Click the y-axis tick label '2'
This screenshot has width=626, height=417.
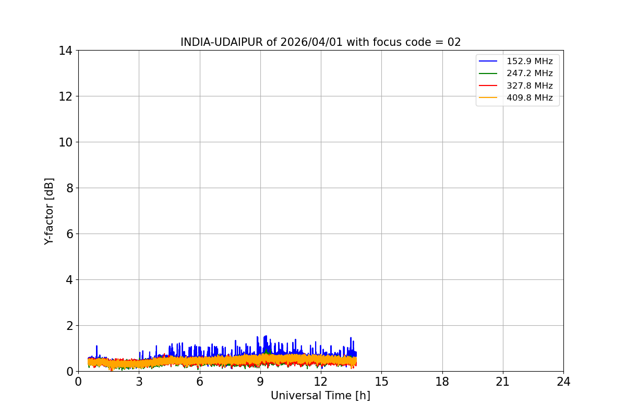pyautogui.click(x=69, y=326)
